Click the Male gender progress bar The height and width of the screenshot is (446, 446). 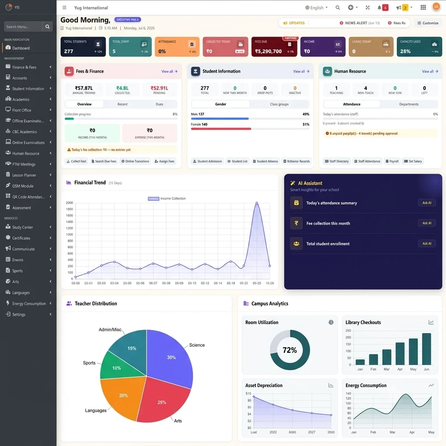[250, 118]
